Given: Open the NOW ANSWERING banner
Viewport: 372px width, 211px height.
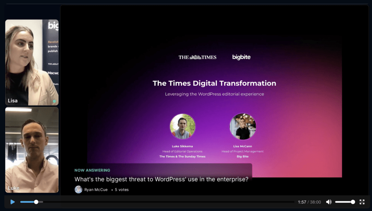Looking at the screenshot, I should click(92, 170).
